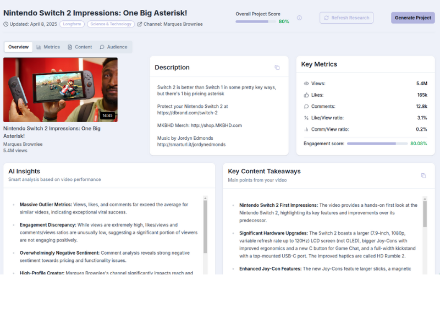Click Marques Brownlee under the video title
This screenshot has height=330, width=440.
click(23, 144)
